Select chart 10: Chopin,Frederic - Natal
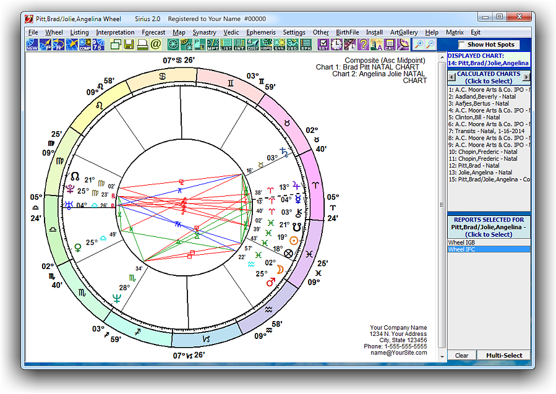 [489, 152]
